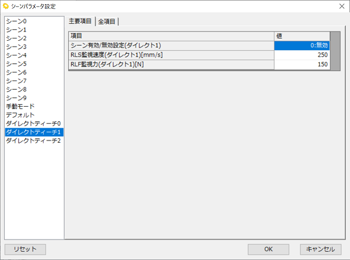Image resolution: width=350 pixels, height=260 pixels.
Task: Switch to the 全項目 tab
Action: pyautogui.click(x=107, y=22)
